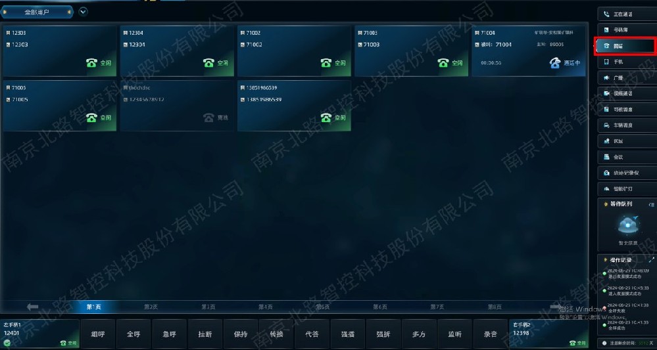
Task: Open 号码簿 phone book in the sidebar
Action: 625,30
